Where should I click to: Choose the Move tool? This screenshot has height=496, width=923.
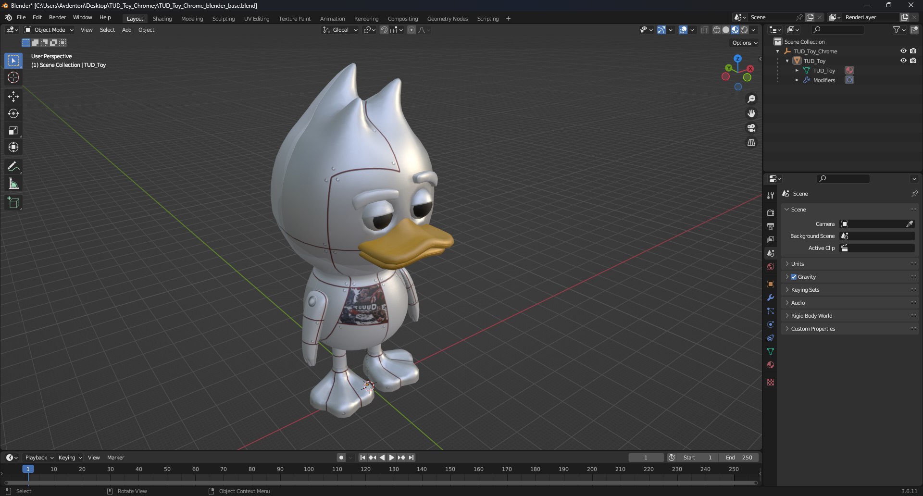(13, 97)
